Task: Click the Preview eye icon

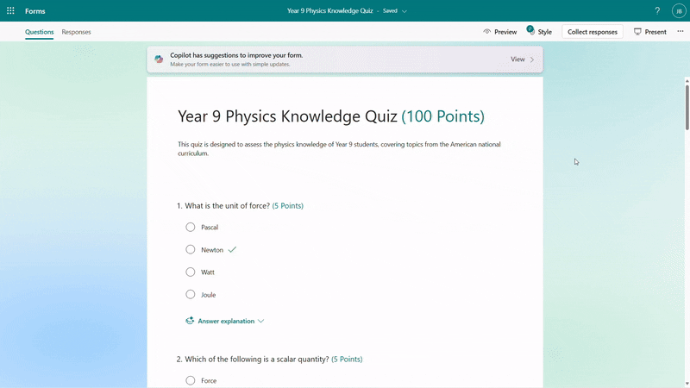Action: click(486, 32)
